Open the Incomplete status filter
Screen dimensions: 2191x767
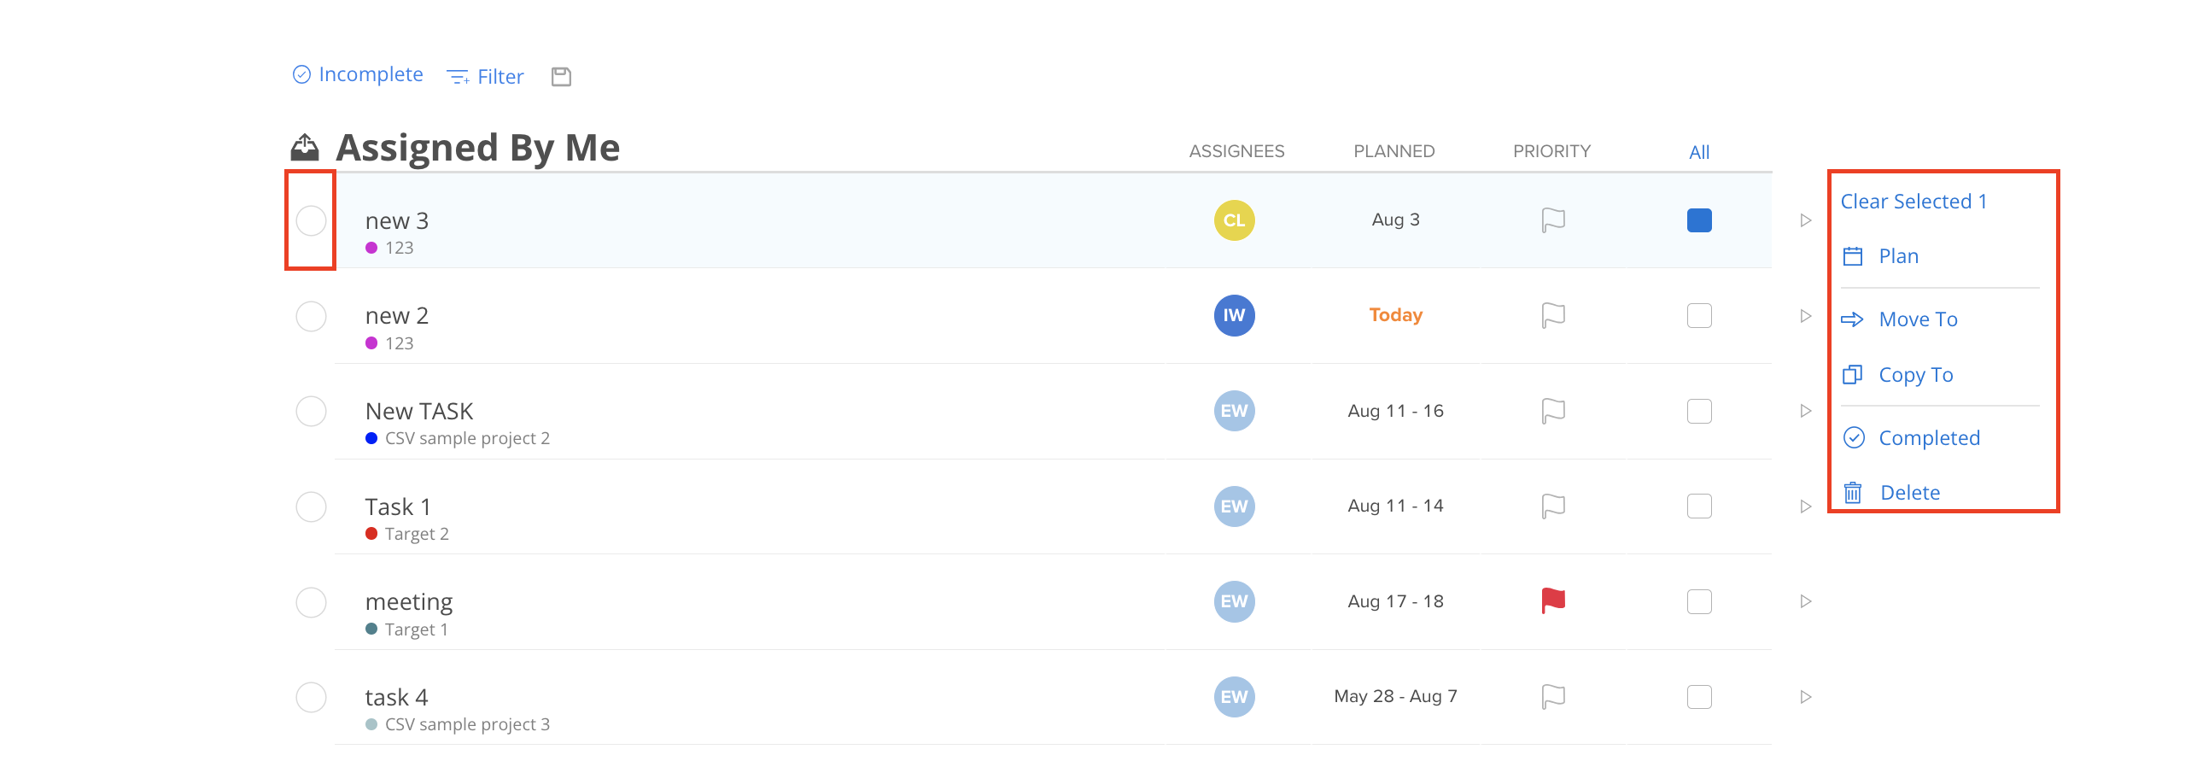[x=370, y=74]
